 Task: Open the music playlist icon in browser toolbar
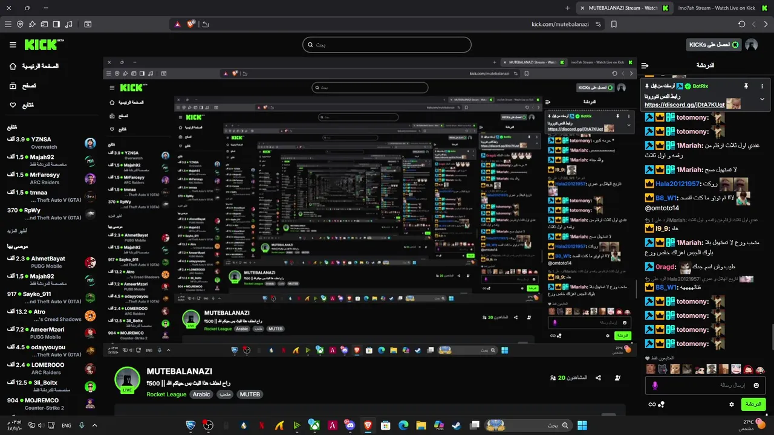click(68, 24)
